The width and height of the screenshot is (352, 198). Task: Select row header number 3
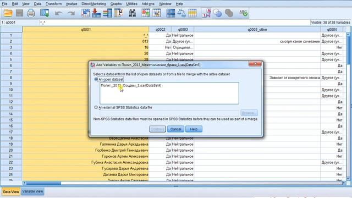point(11,47)
